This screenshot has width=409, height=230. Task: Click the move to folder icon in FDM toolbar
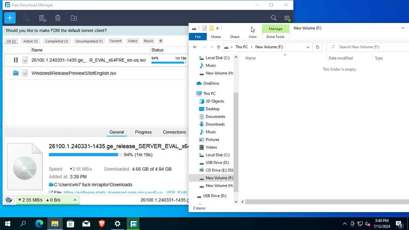pos(73,18)
